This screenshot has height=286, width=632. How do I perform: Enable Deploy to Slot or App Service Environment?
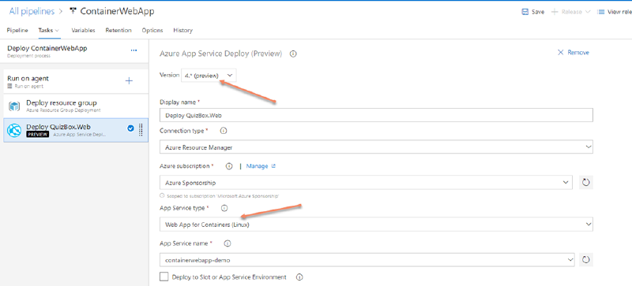164,277
